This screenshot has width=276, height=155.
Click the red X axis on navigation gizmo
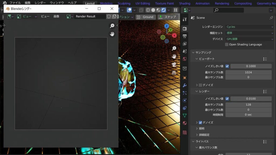click(x=174, y=36)
